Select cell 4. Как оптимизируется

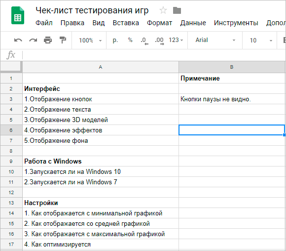click(101, 244)
